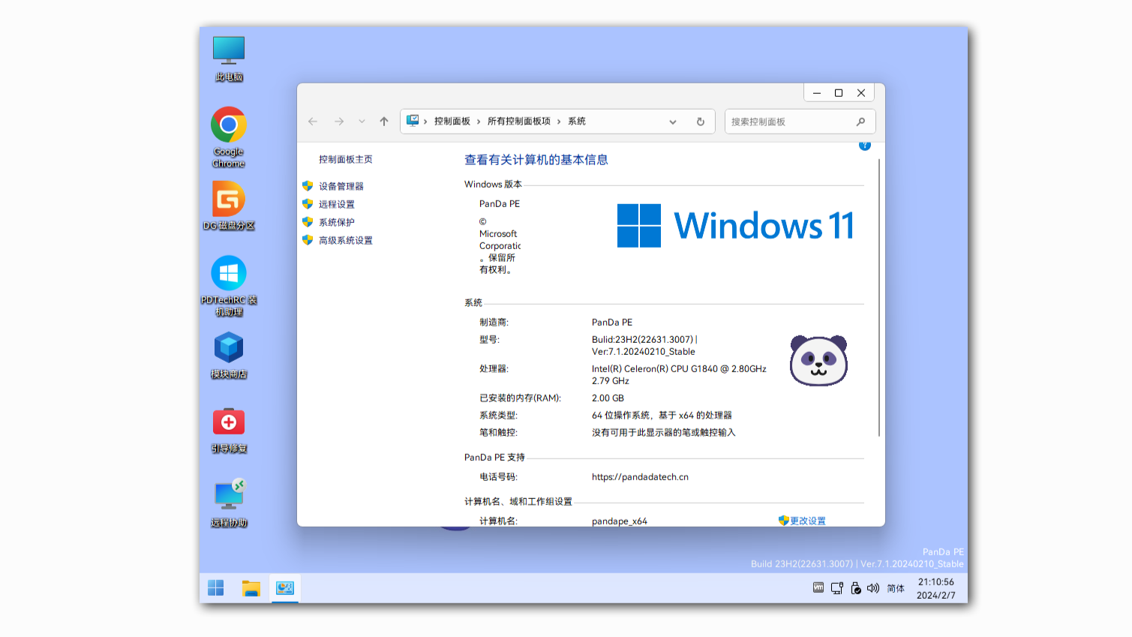The height and width of the screenshot is (637, 1132).
Task: Click the refresh icon in the address bar
Action: [700, 121]
